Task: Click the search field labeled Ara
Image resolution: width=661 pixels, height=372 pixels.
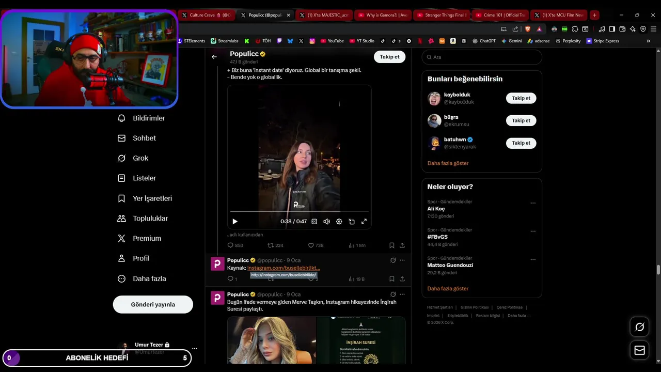Action: tap(482, 57)
